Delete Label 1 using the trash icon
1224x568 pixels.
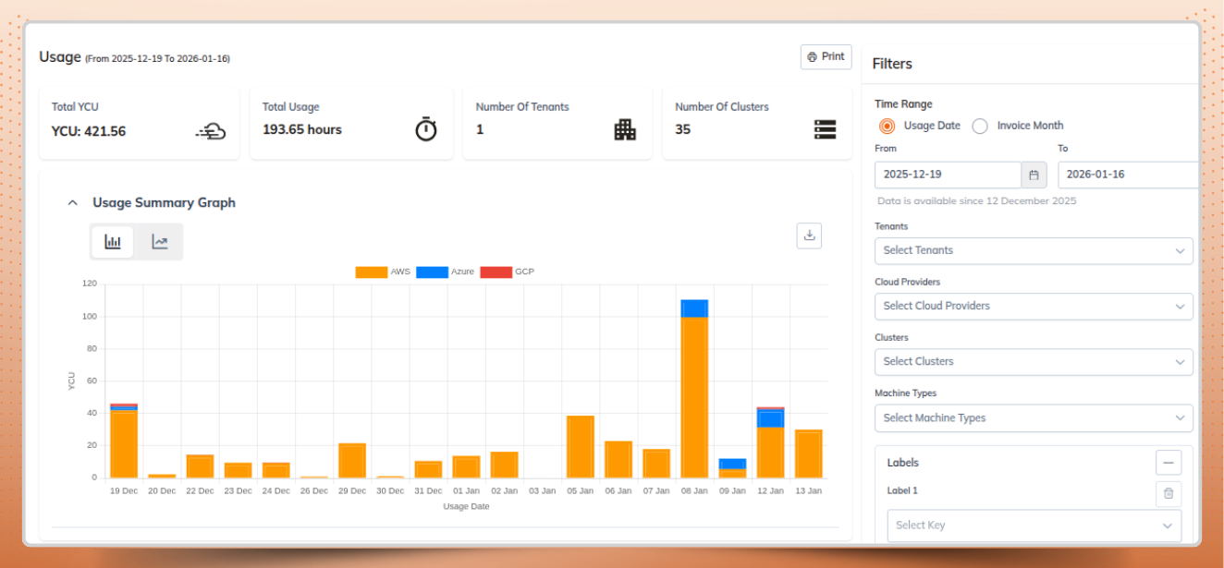pos(1169,494)
